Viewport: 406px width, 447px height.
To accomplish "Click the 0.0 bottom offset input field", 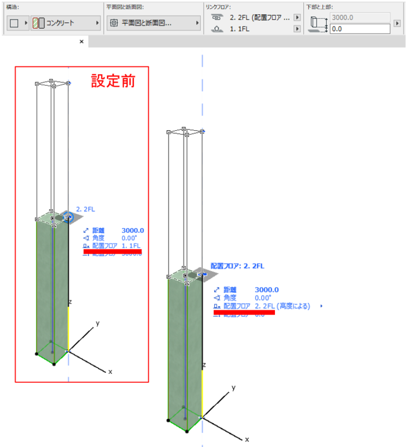I will pyautogui.click(x=360, y=29).
